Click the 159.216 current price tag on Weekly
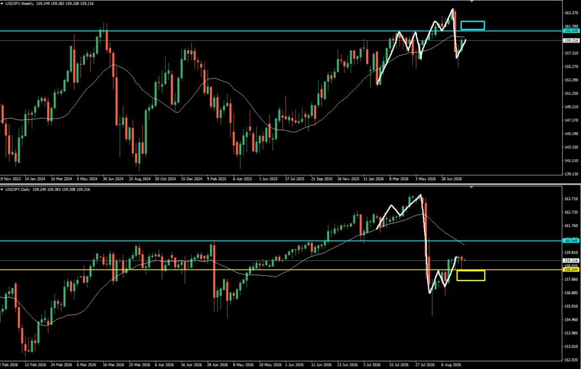581x369 pixels. [571, 40]
